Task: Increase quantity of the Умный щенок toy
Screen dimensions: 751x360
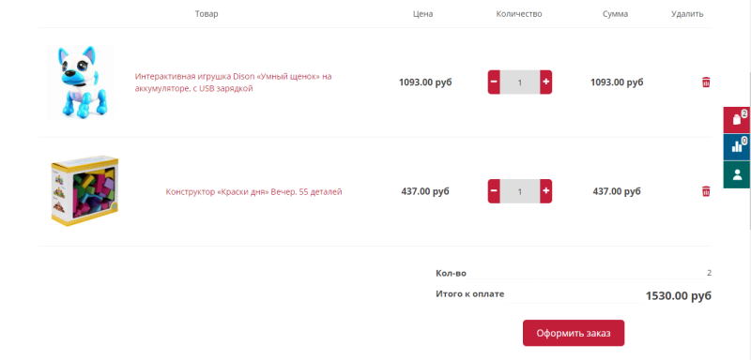Action: 546,82
